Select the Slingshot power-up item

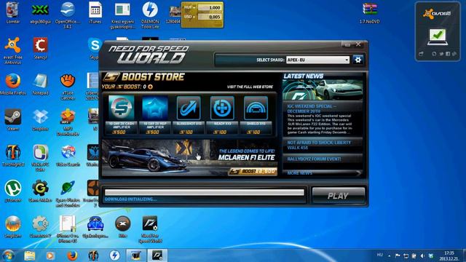[189, 115]
